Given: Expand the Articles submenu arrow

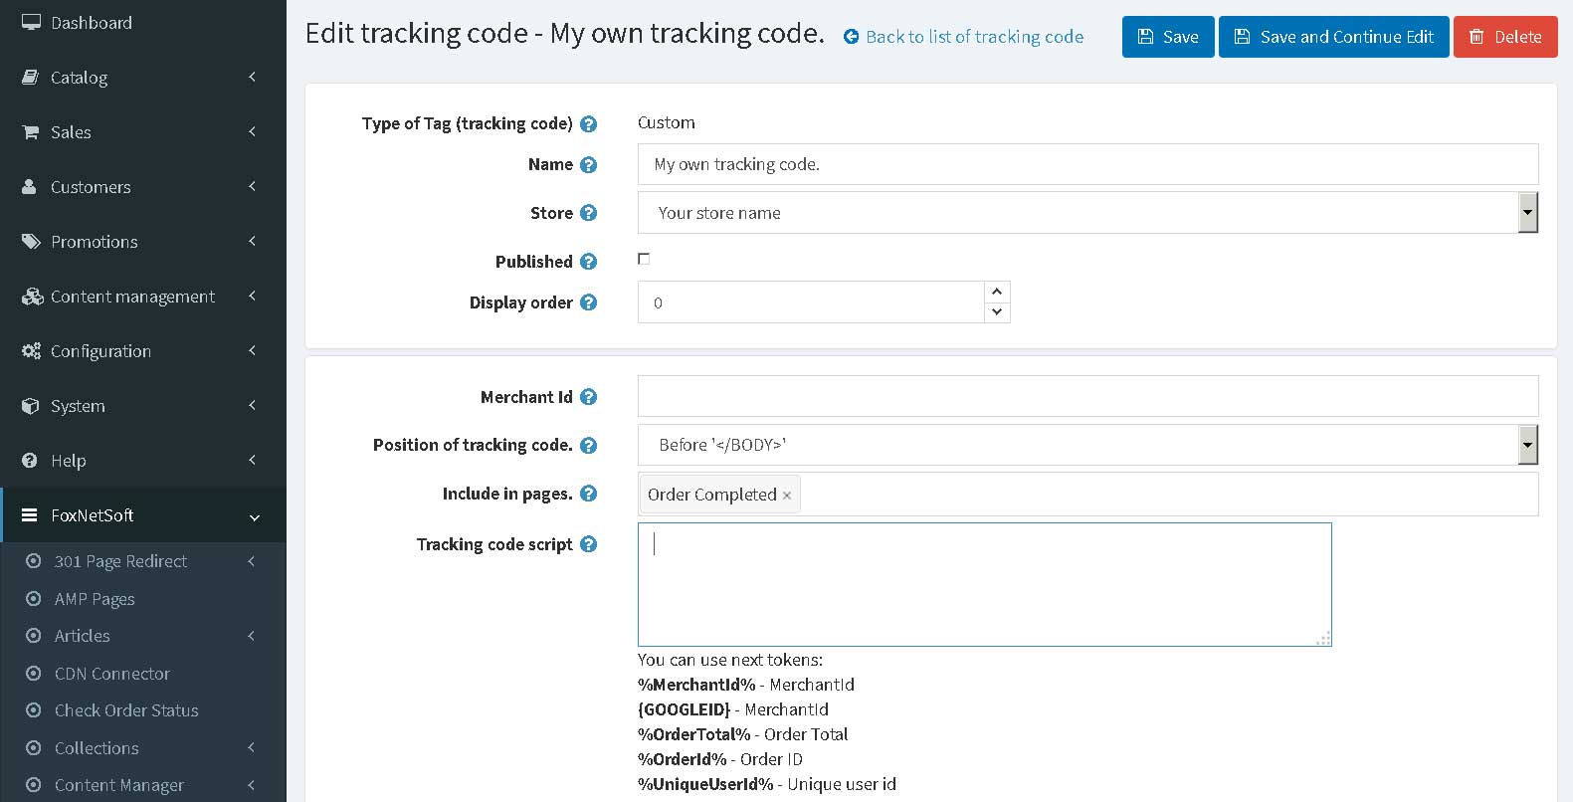Looking at the screenshot, I should click(252, 636).
